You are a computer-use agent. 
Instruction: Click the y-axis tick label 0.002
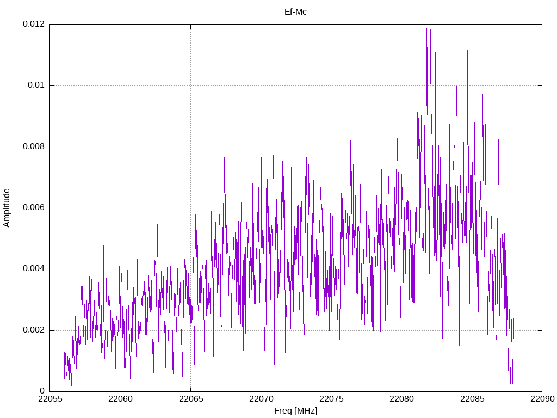34,330
